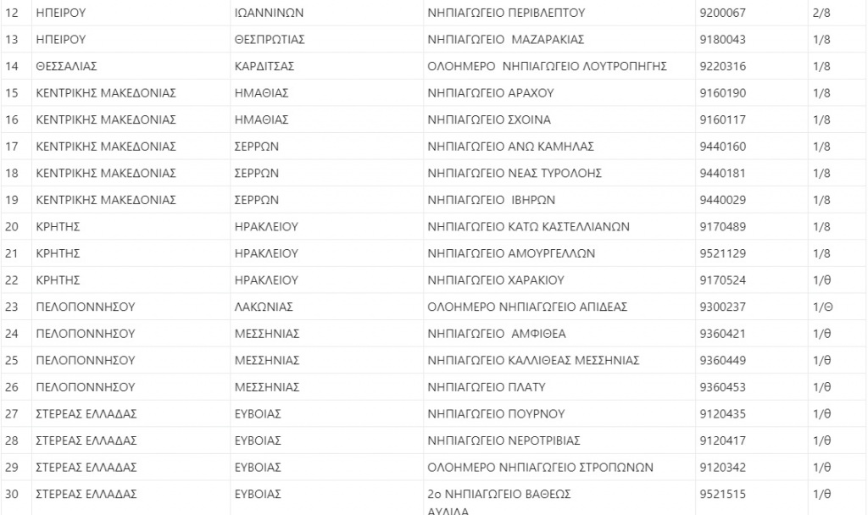Click ΝΗΠΙΑΓΩΓΕΙΟ ΚΑΛΛΙΘΕΑΣ ΜΕΣΣΗΝΙΑΣ entry
This screenshot has height=515, width=868.
pyautogui.click(x=533, y=360)
